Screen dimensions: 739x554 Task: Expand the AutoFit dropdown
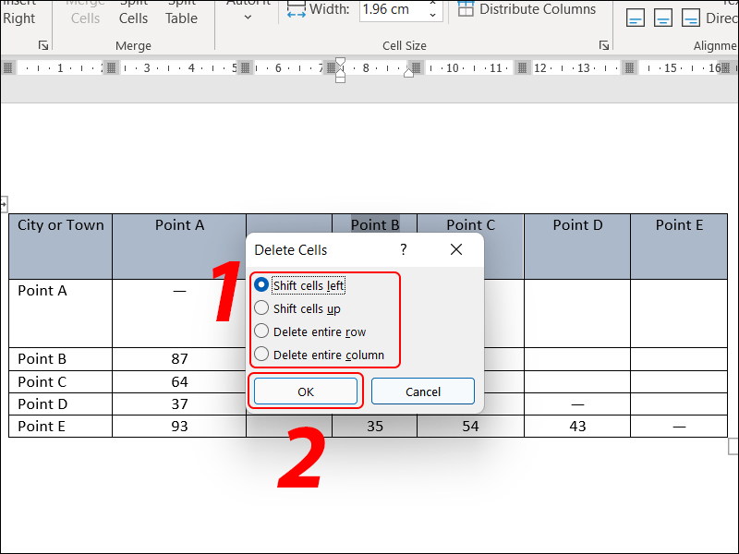(248, 17)
